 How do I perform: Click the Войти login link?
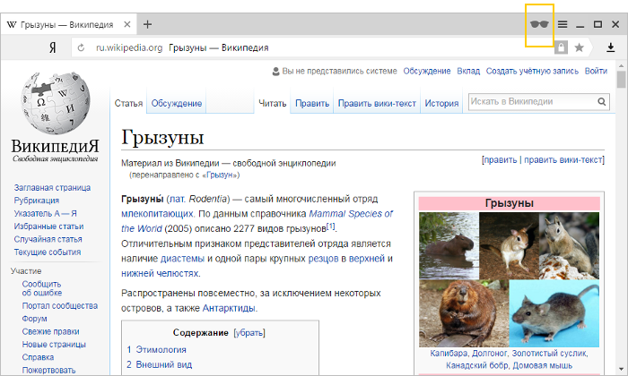pos(596,71)
